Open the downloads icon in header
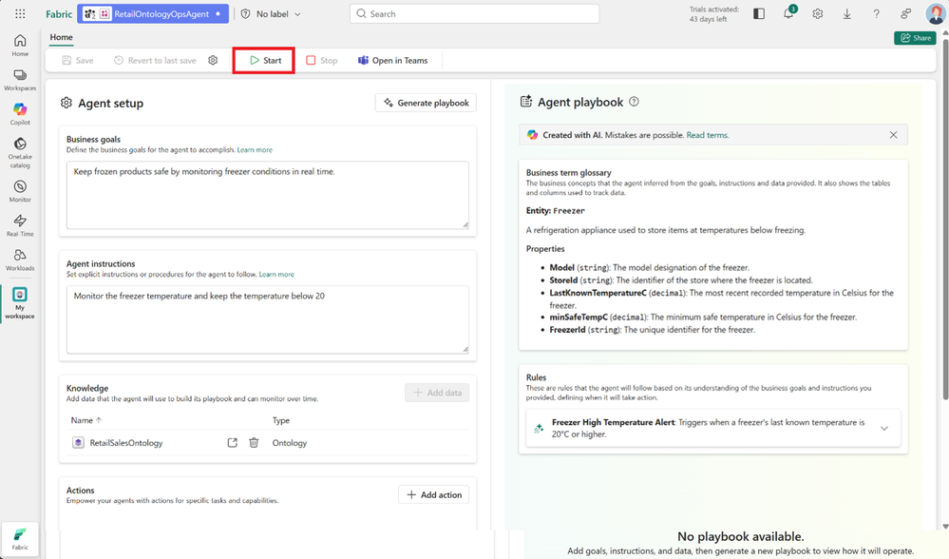 click(x=847, y=14)
